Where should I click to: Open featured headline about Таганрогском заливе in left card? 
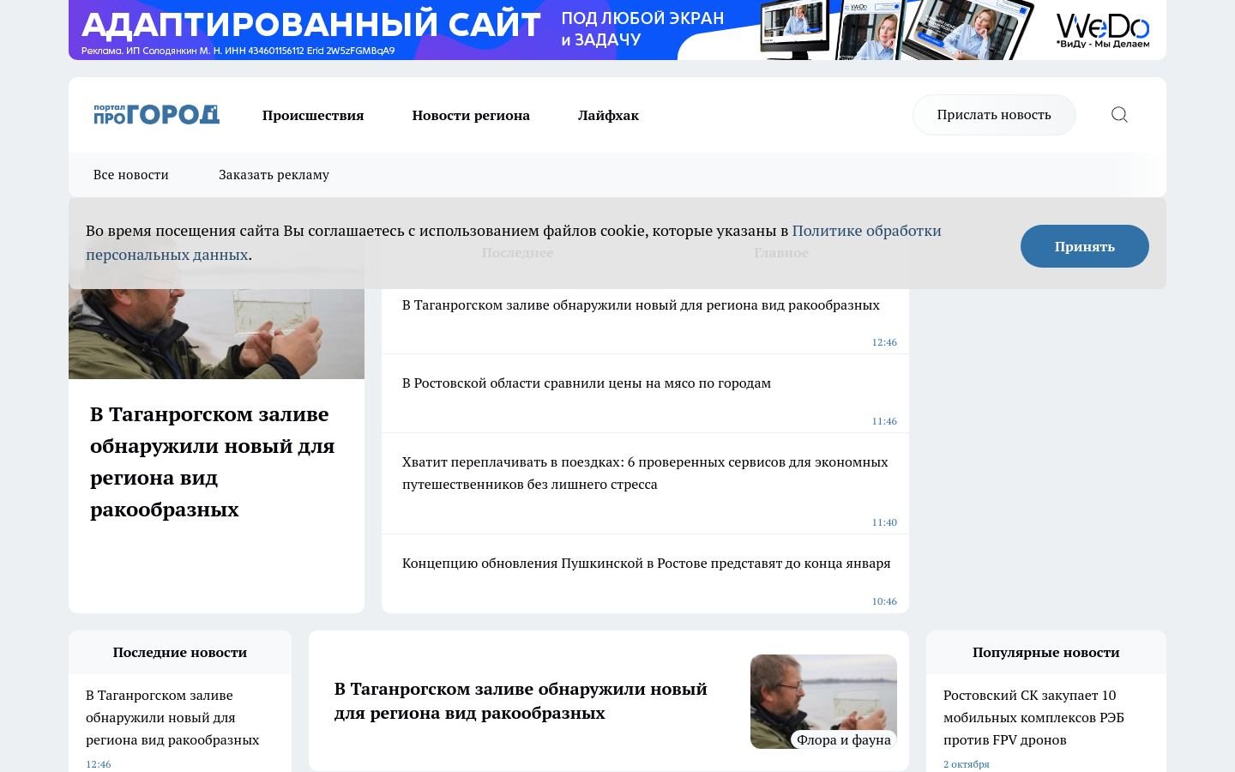tap(213, 461)
